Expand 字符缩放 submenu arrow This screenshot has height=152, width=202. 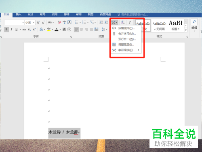point(139,50)
